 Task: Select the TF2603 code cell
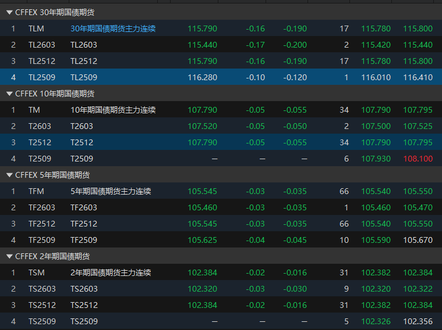pyautogui.click(x=42, y=207)
